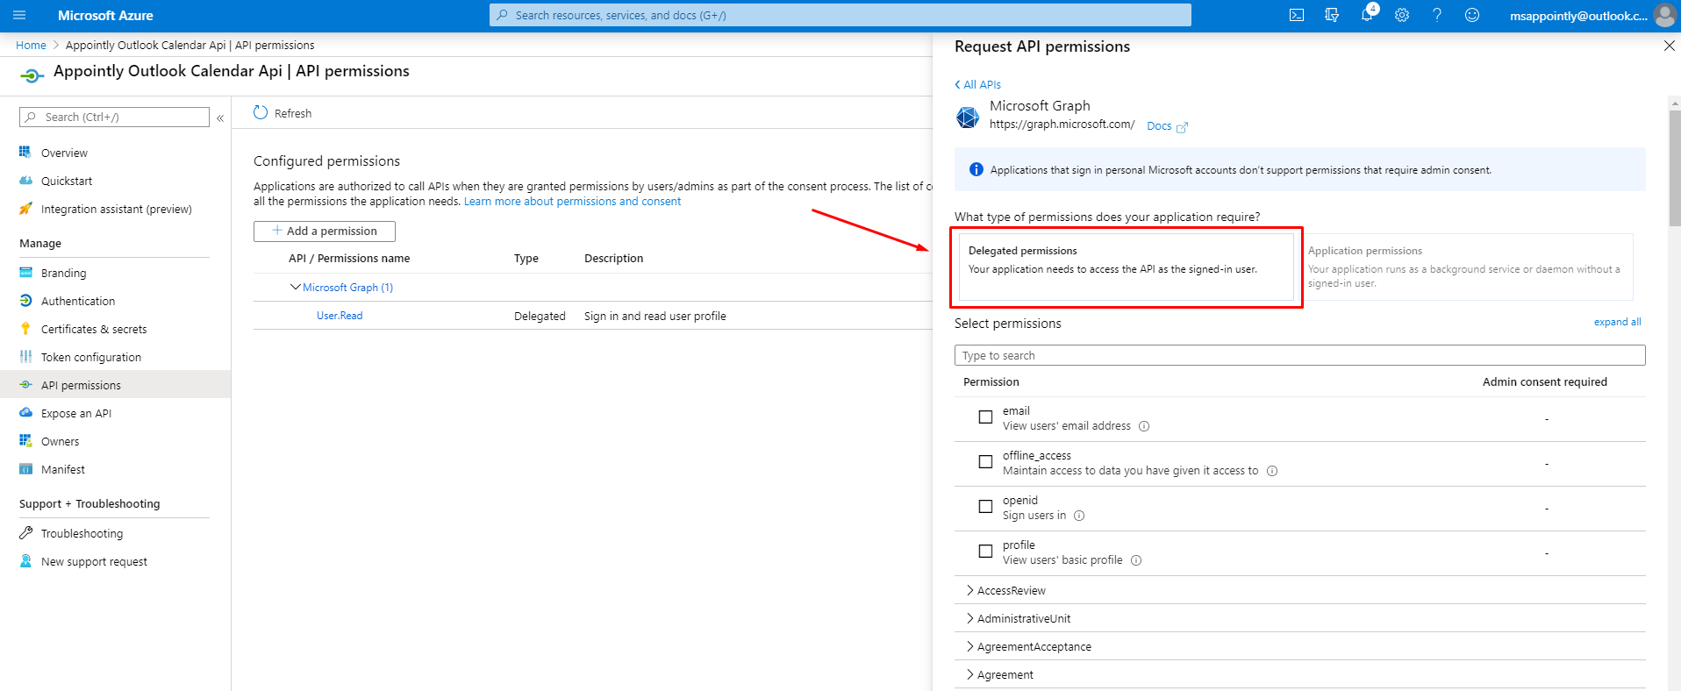Open the Docs link for Microsoft Graph

click(x=1159, y=126)
